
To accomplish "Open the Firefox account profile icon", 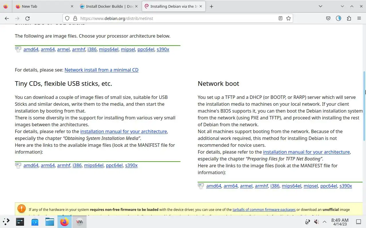I will 339,18.
